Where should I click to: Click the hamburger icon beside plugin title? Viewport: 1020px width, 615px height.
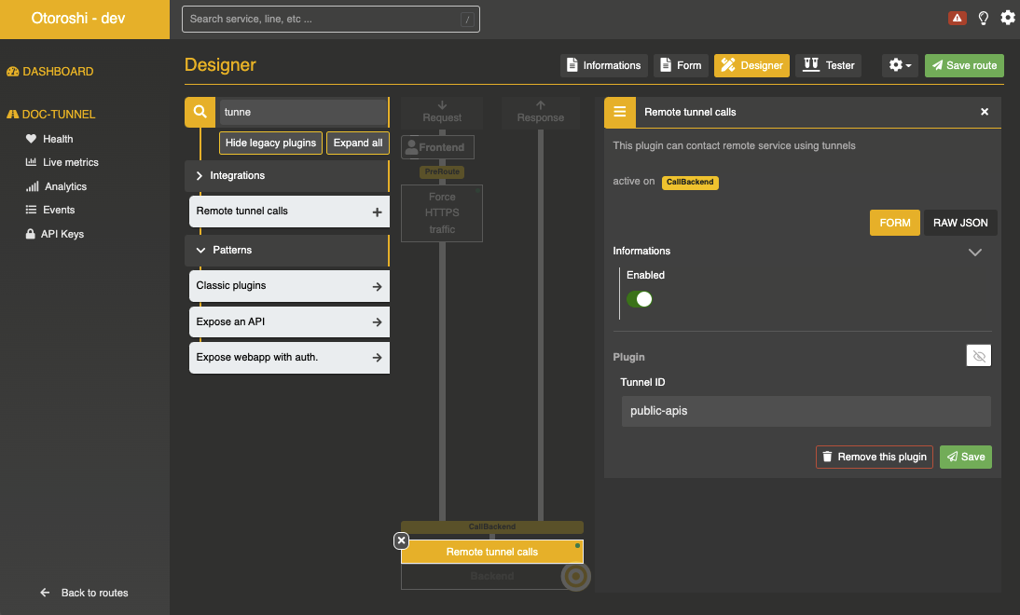click(x=619, y=112)
